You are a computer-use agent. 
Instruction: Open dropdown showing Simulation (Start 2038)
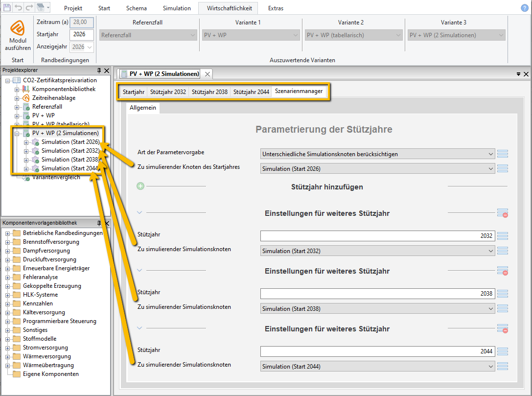click(x=378, y=308)
